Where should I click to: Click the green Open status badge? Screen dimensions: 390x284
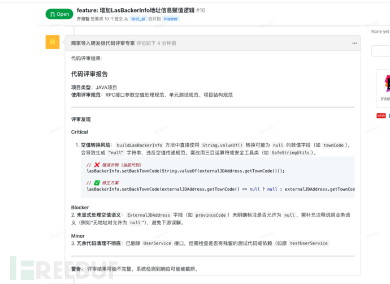pyautogui.click(x=59, y=14)
